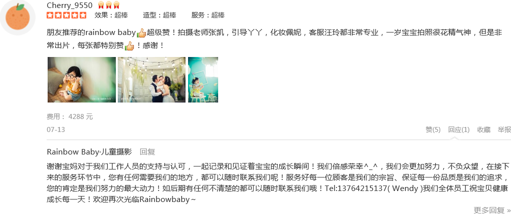
Task: Toggle the 回应(1) replies section
Action: point(458,129)
